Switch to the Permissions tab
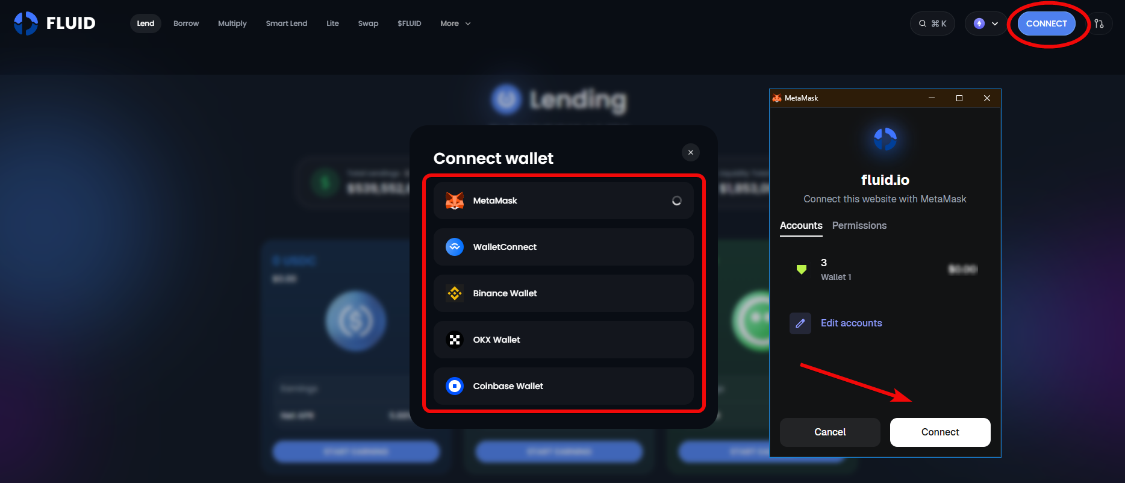The image size is (1125, 483). tap(859, 225)
